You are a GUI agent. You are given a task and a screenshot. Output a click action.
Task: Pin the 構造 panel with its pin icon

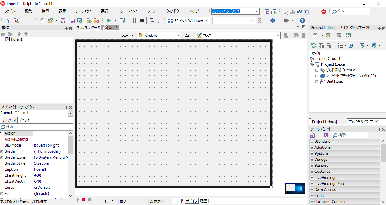(x=67, y=27)
